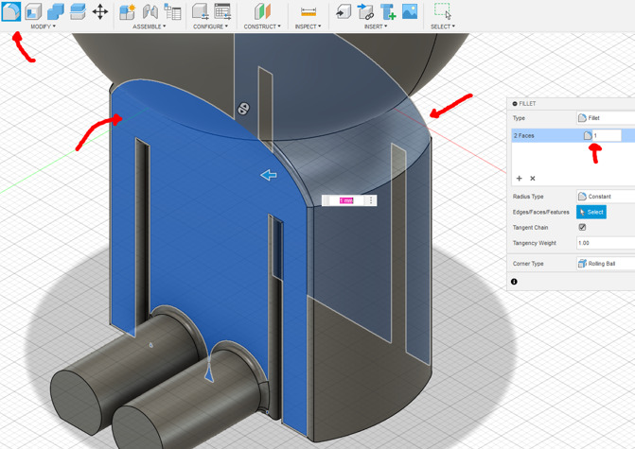Open the ASSEMBLE dropdown menu
Image resolution: width=635 pixels, height=449 pixels.
pos(150,26)
